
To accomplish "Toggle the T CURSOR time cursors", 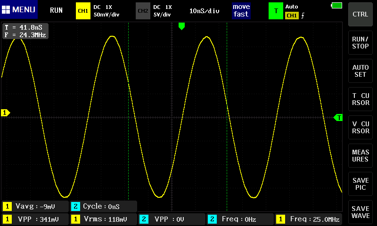I will [361, 99].
